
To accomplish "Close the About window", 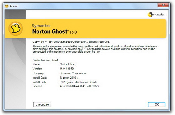I will coord(163,5).
